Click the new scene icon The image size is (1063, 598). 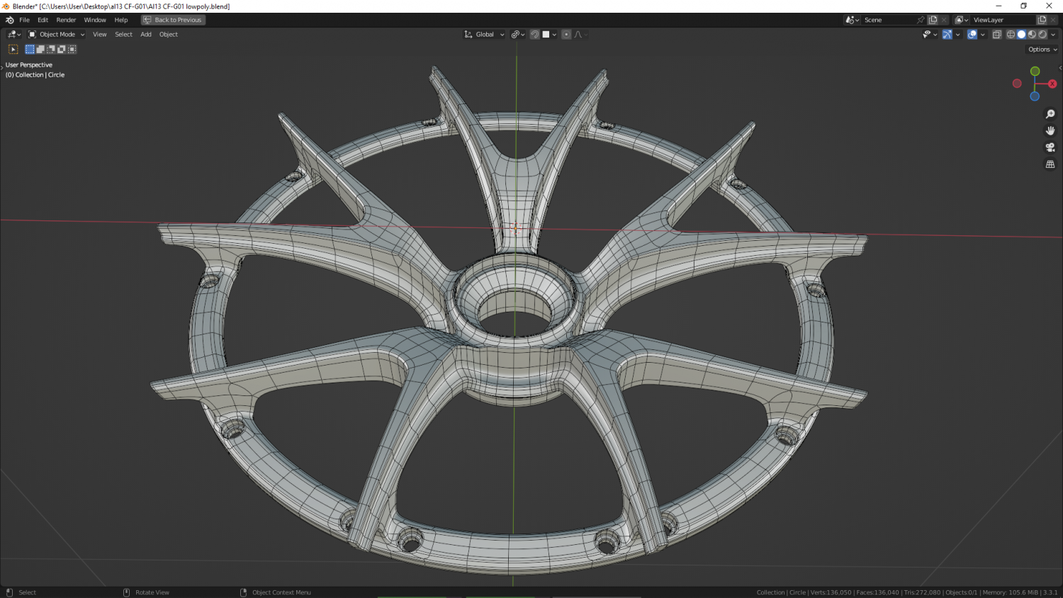coord(933,20)
